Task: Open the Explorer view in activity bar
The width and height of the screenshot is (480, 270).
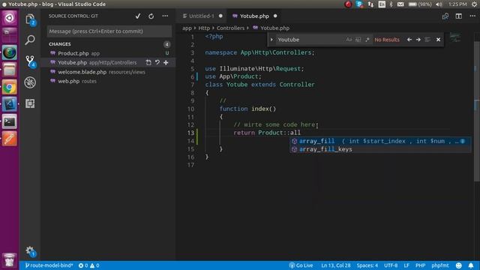Action: pyautogui.click(x=30, y=19)
